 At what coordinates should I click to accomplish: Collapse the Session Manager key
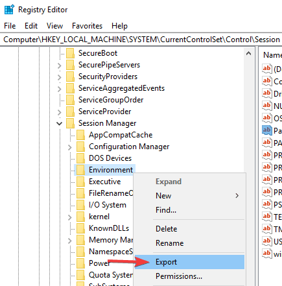pyautogui.click(x=59, y=124)
